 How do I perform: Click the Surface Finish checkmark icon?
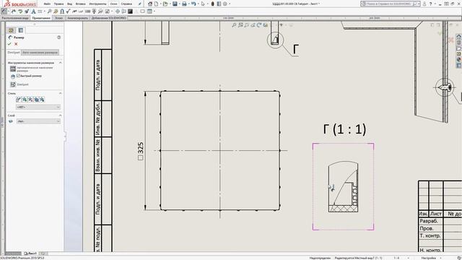click(x=68, y=12)
